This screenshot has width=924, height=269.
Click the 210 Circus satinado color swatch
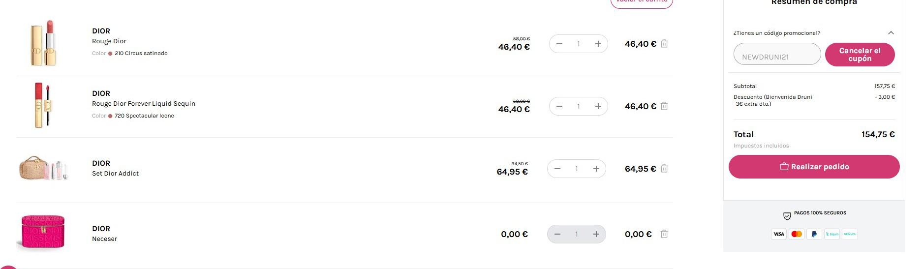pos(110,54)
